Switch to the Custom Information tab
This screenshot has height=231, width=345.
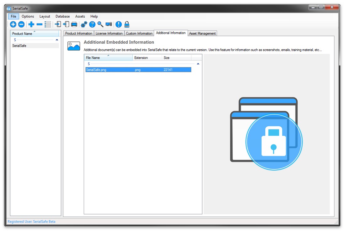pyautogui.click(x=139, y=33)
